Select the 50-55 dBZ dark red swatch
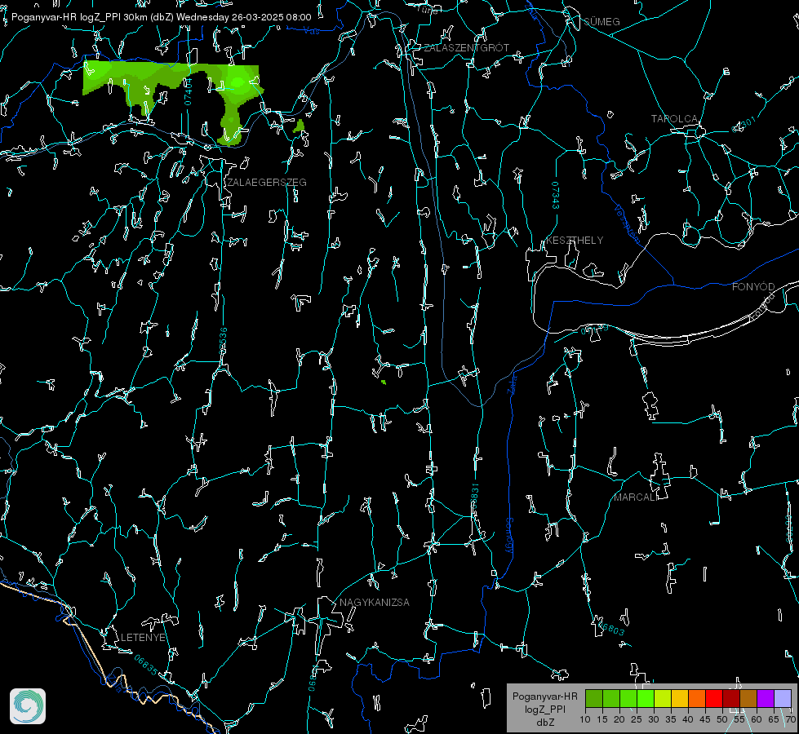 731,698
